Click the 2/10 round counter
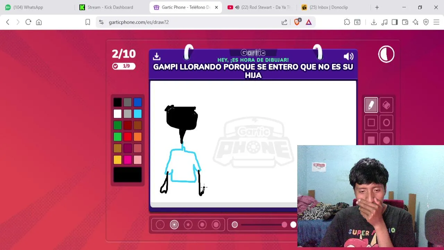Viewport: 444px width, 250px height. click(x=124, y=54)
